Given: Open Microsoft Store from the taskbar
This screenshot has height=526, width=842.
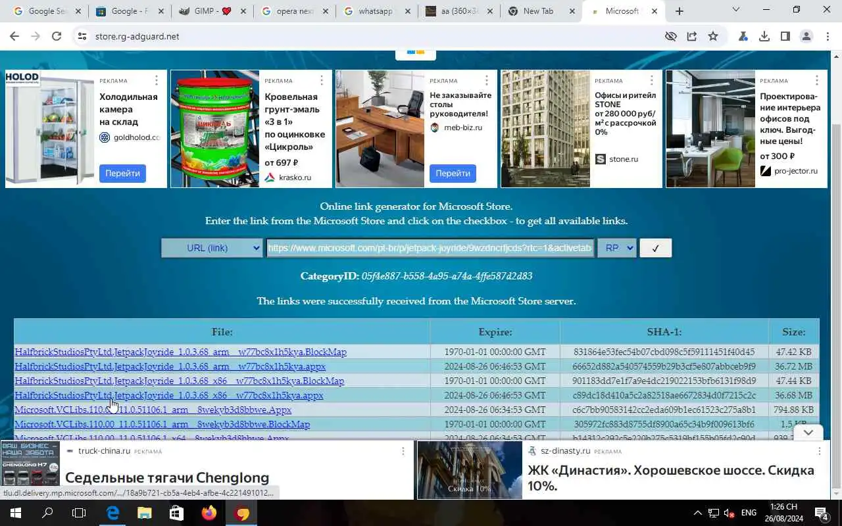Looking at the screenshot, I should tap(176, 513).
